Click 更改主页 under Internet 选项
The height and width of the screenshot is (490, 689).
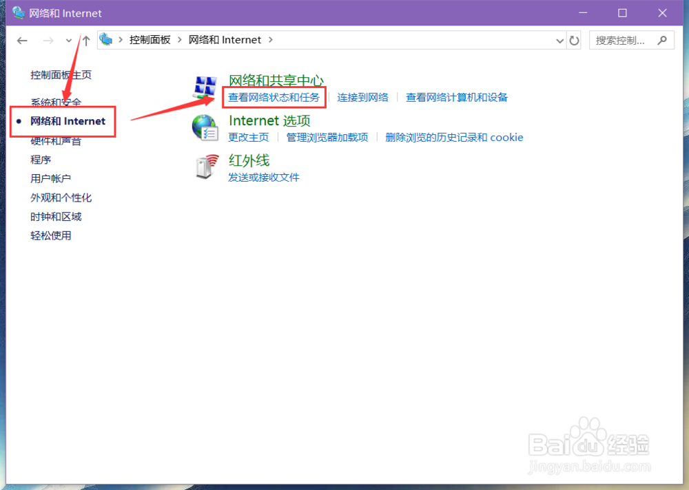249,137
